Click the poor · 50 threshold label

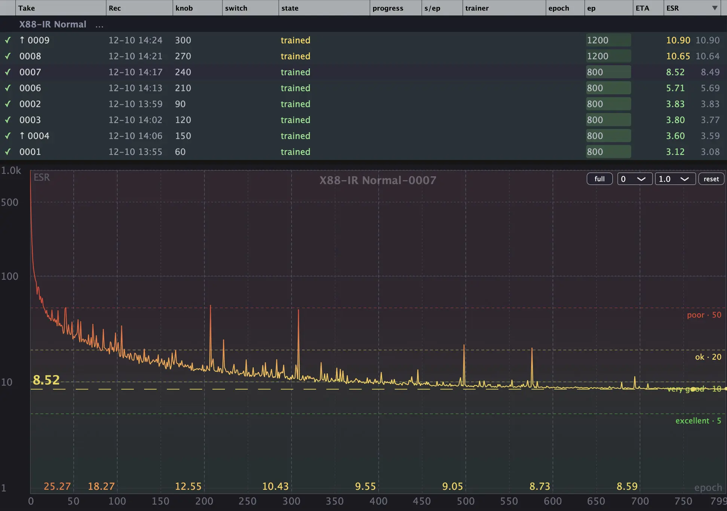pyautogui.click(x=704, y=315)
